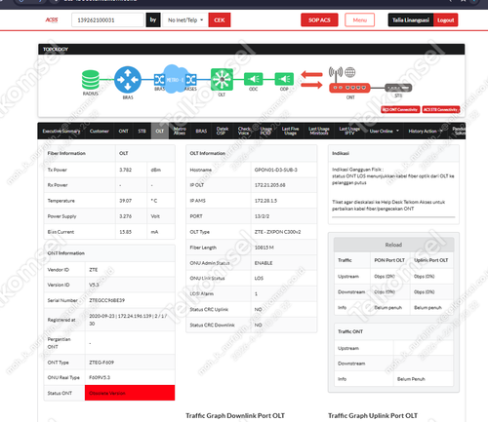This screenshot has height=422, width=488.
Task: Click the ACS STB Connectivity button
Action: pyautogui.click(x=441, y=109)
